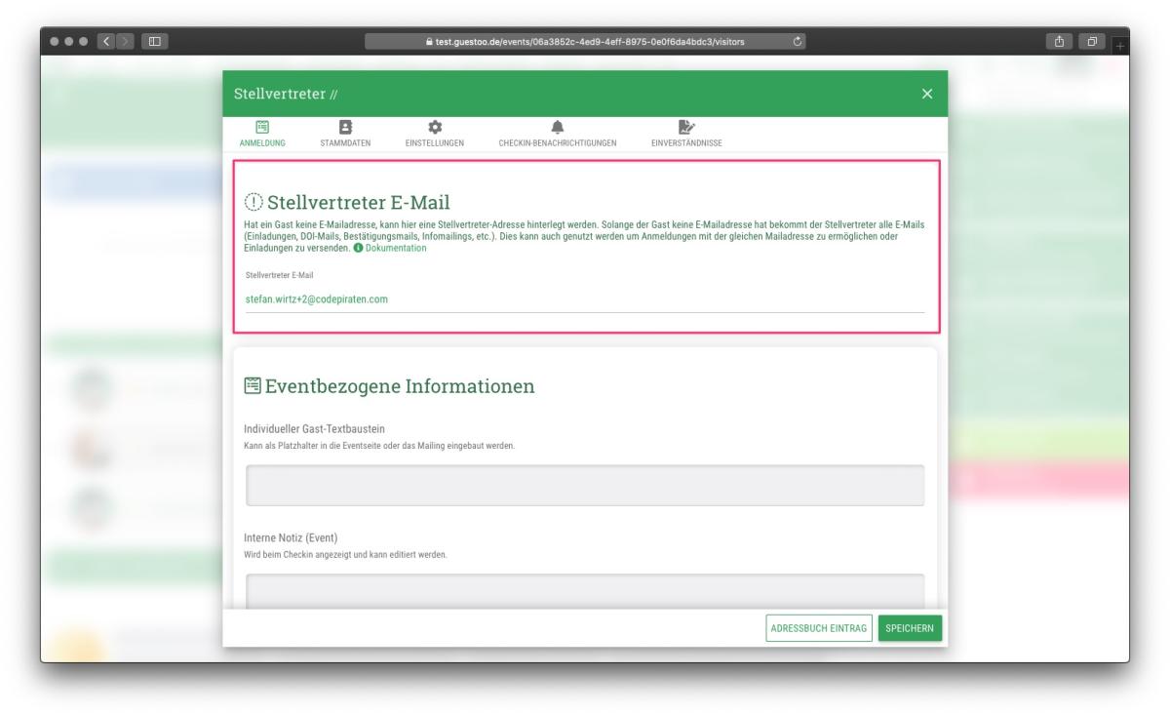Show the Safari tab overview

[x=1095, y=41]
